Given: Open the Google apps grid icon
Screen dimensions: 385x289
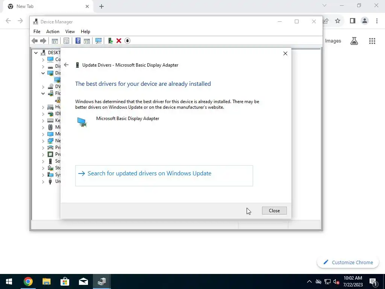Looking at the screenshot, I should click(x=372, y=41).
